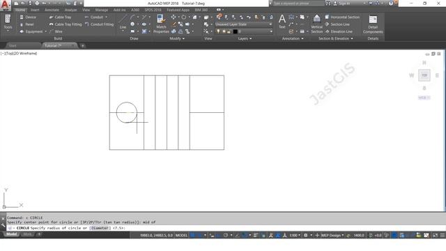The height and width of the screenshot is (251, 446).
Task: Click the Top 2D Wireframe viewport label
Action: click(x=19, y=53)
